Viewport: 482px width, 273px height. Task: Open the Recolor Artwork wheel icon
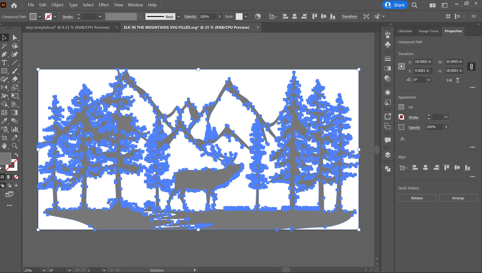(258, 16)
